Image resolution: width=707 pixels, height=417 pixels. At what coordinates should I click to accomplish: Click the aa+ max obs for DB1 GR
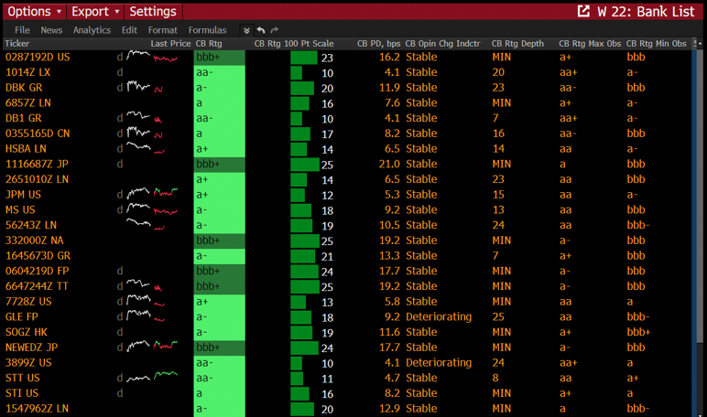[568, 119]
